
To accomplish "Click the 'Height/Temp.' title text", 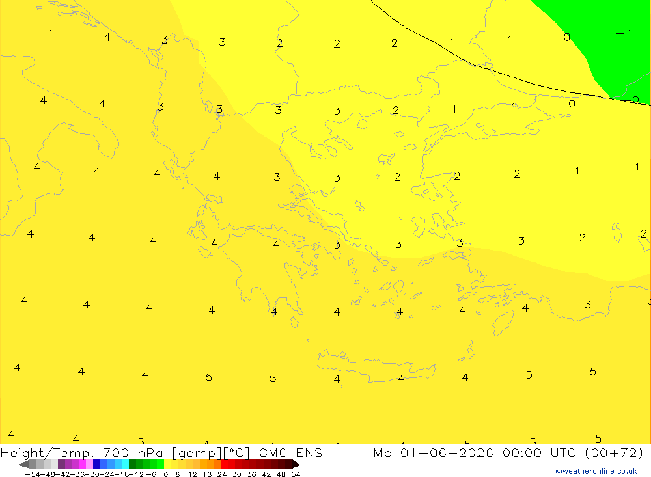I will 48,452.
